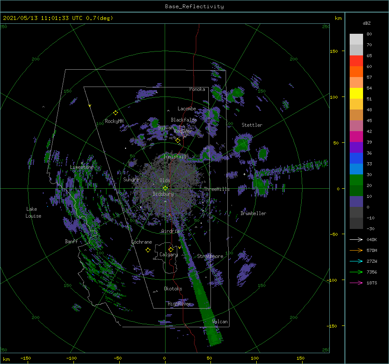
Task: Click the Strathmore city label
Action: tap(210, 256)
